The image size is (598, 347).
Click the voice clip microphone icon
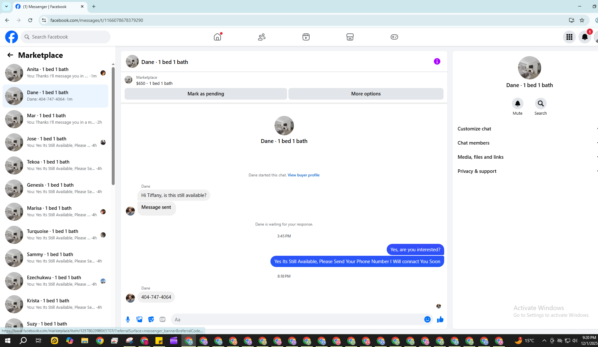point(128,319)
